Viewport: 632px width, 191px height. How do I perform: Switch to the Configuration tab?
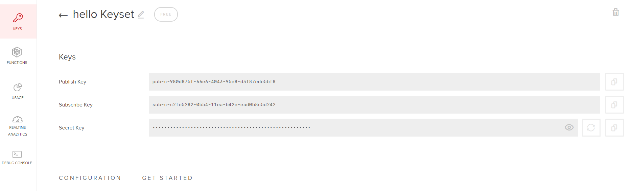[x=90, y=178]
